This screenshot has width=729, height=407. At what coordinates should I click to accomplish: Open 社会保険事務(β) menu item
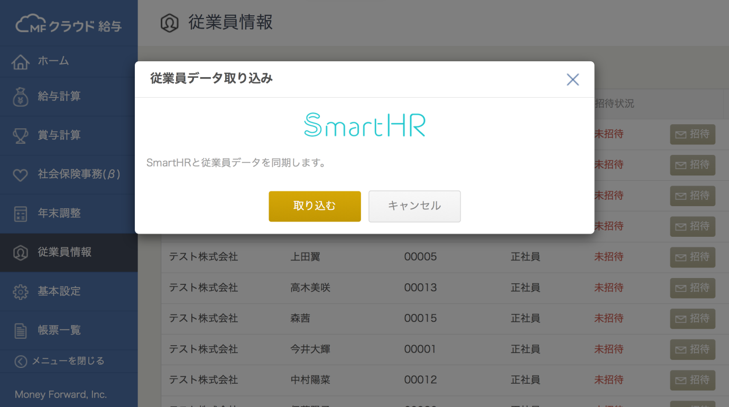(69, 174)
